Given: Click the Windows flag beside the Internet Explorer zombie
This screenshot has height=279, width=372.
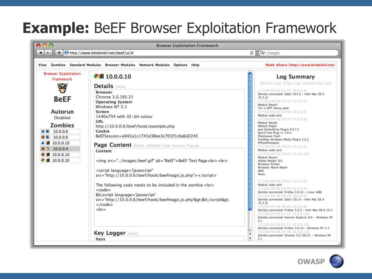Looking at the screenshot, I should pos(48,143).
